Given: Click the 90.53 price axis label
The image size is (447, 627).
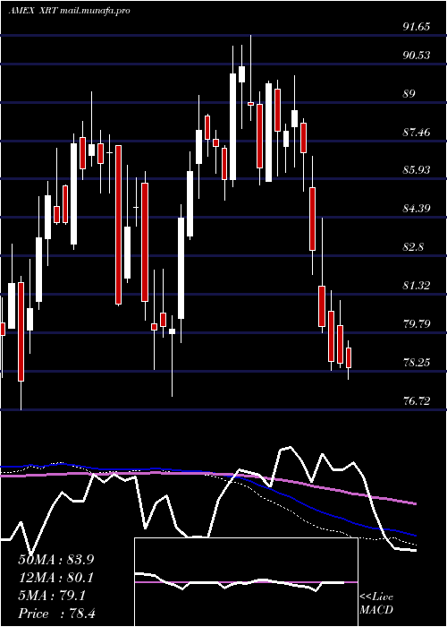Looking at the screenshot, I should (x=417, y=56).
